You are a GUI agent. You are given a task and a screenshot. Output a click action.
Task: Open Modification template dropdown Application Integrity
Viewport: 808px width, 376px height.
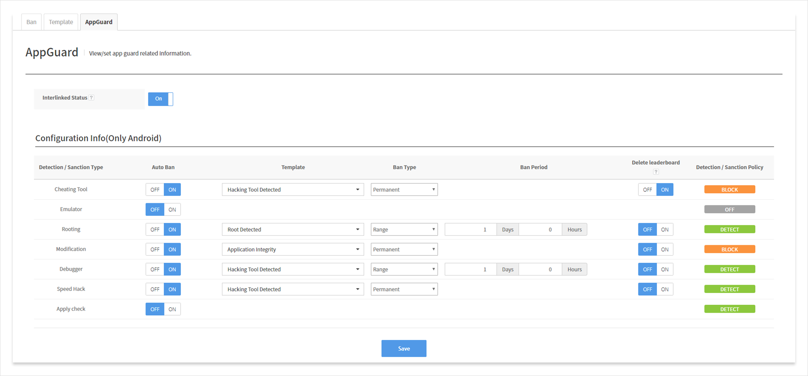click(293, 250)
